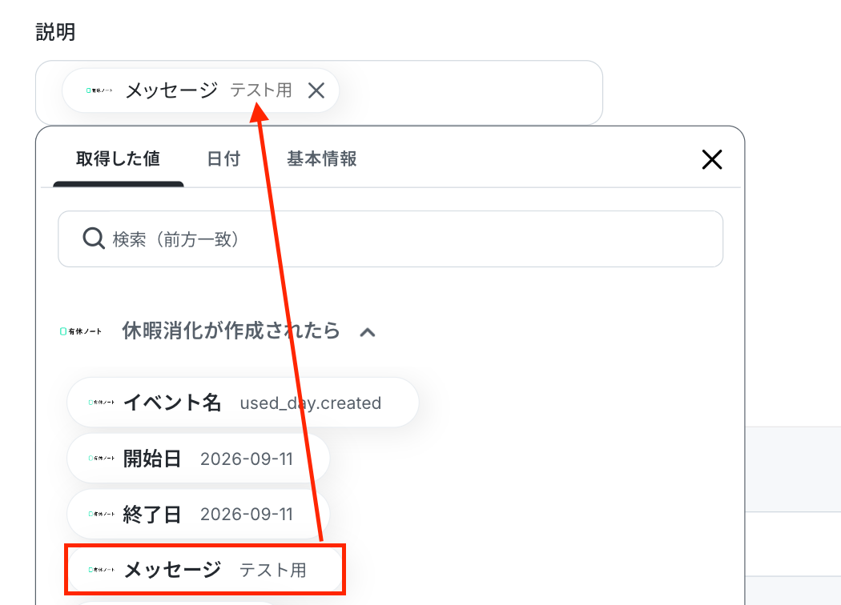Remove the メッセージ tag from description field
Image resolution: width=841 pixels, height=605 pixels.
pos(316,90)
